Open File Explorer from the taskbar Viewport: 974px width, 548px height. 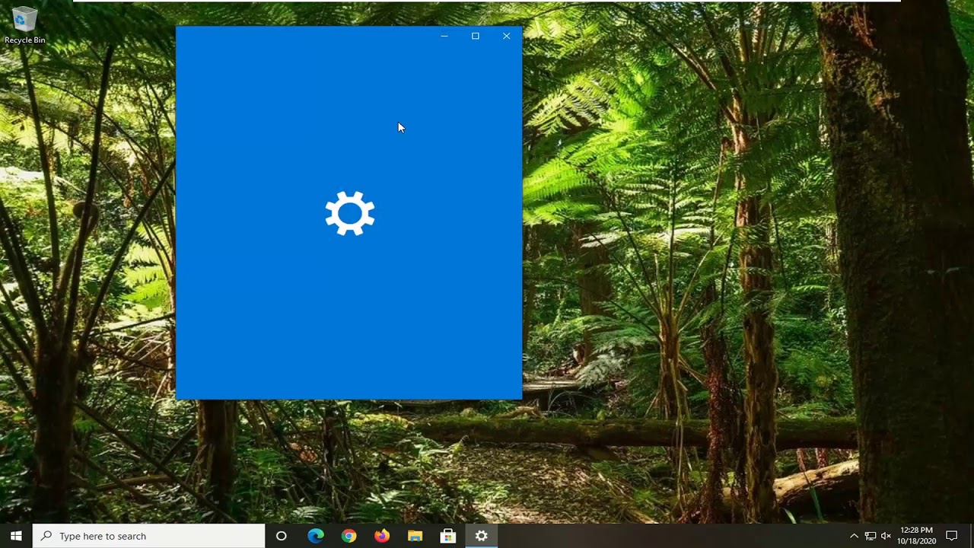(415, 536)
